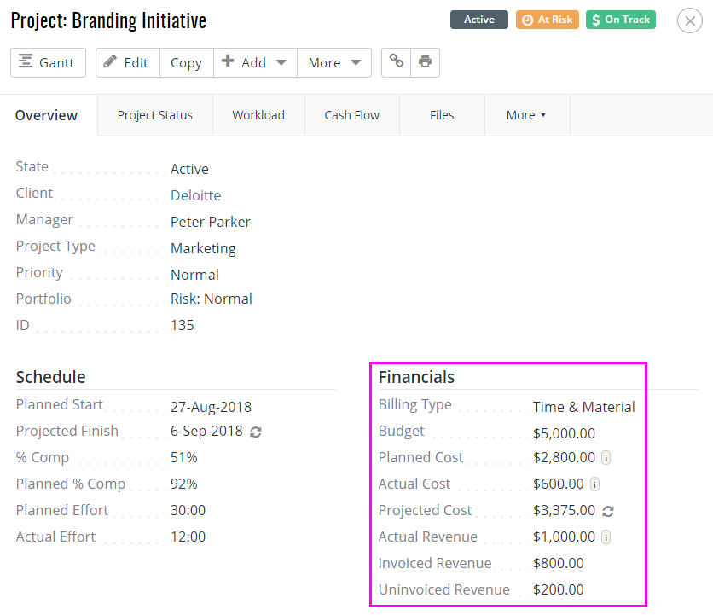Close the project panel
Viewport: 713px width, 615px height.
click(x=689, y=20)
